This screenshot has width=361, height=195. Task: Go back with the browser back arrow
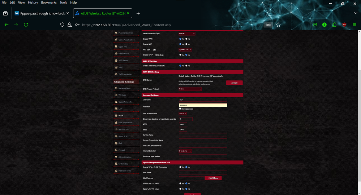pyautogui.click(x=7, y=25)
